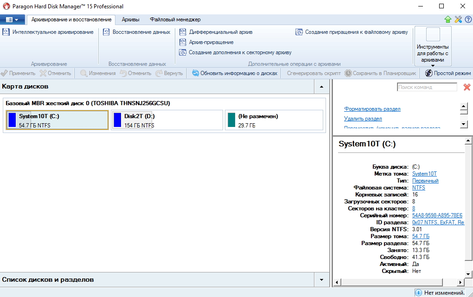
Task: Click Сгенерировать скрипт
Action: click(314, 73)
